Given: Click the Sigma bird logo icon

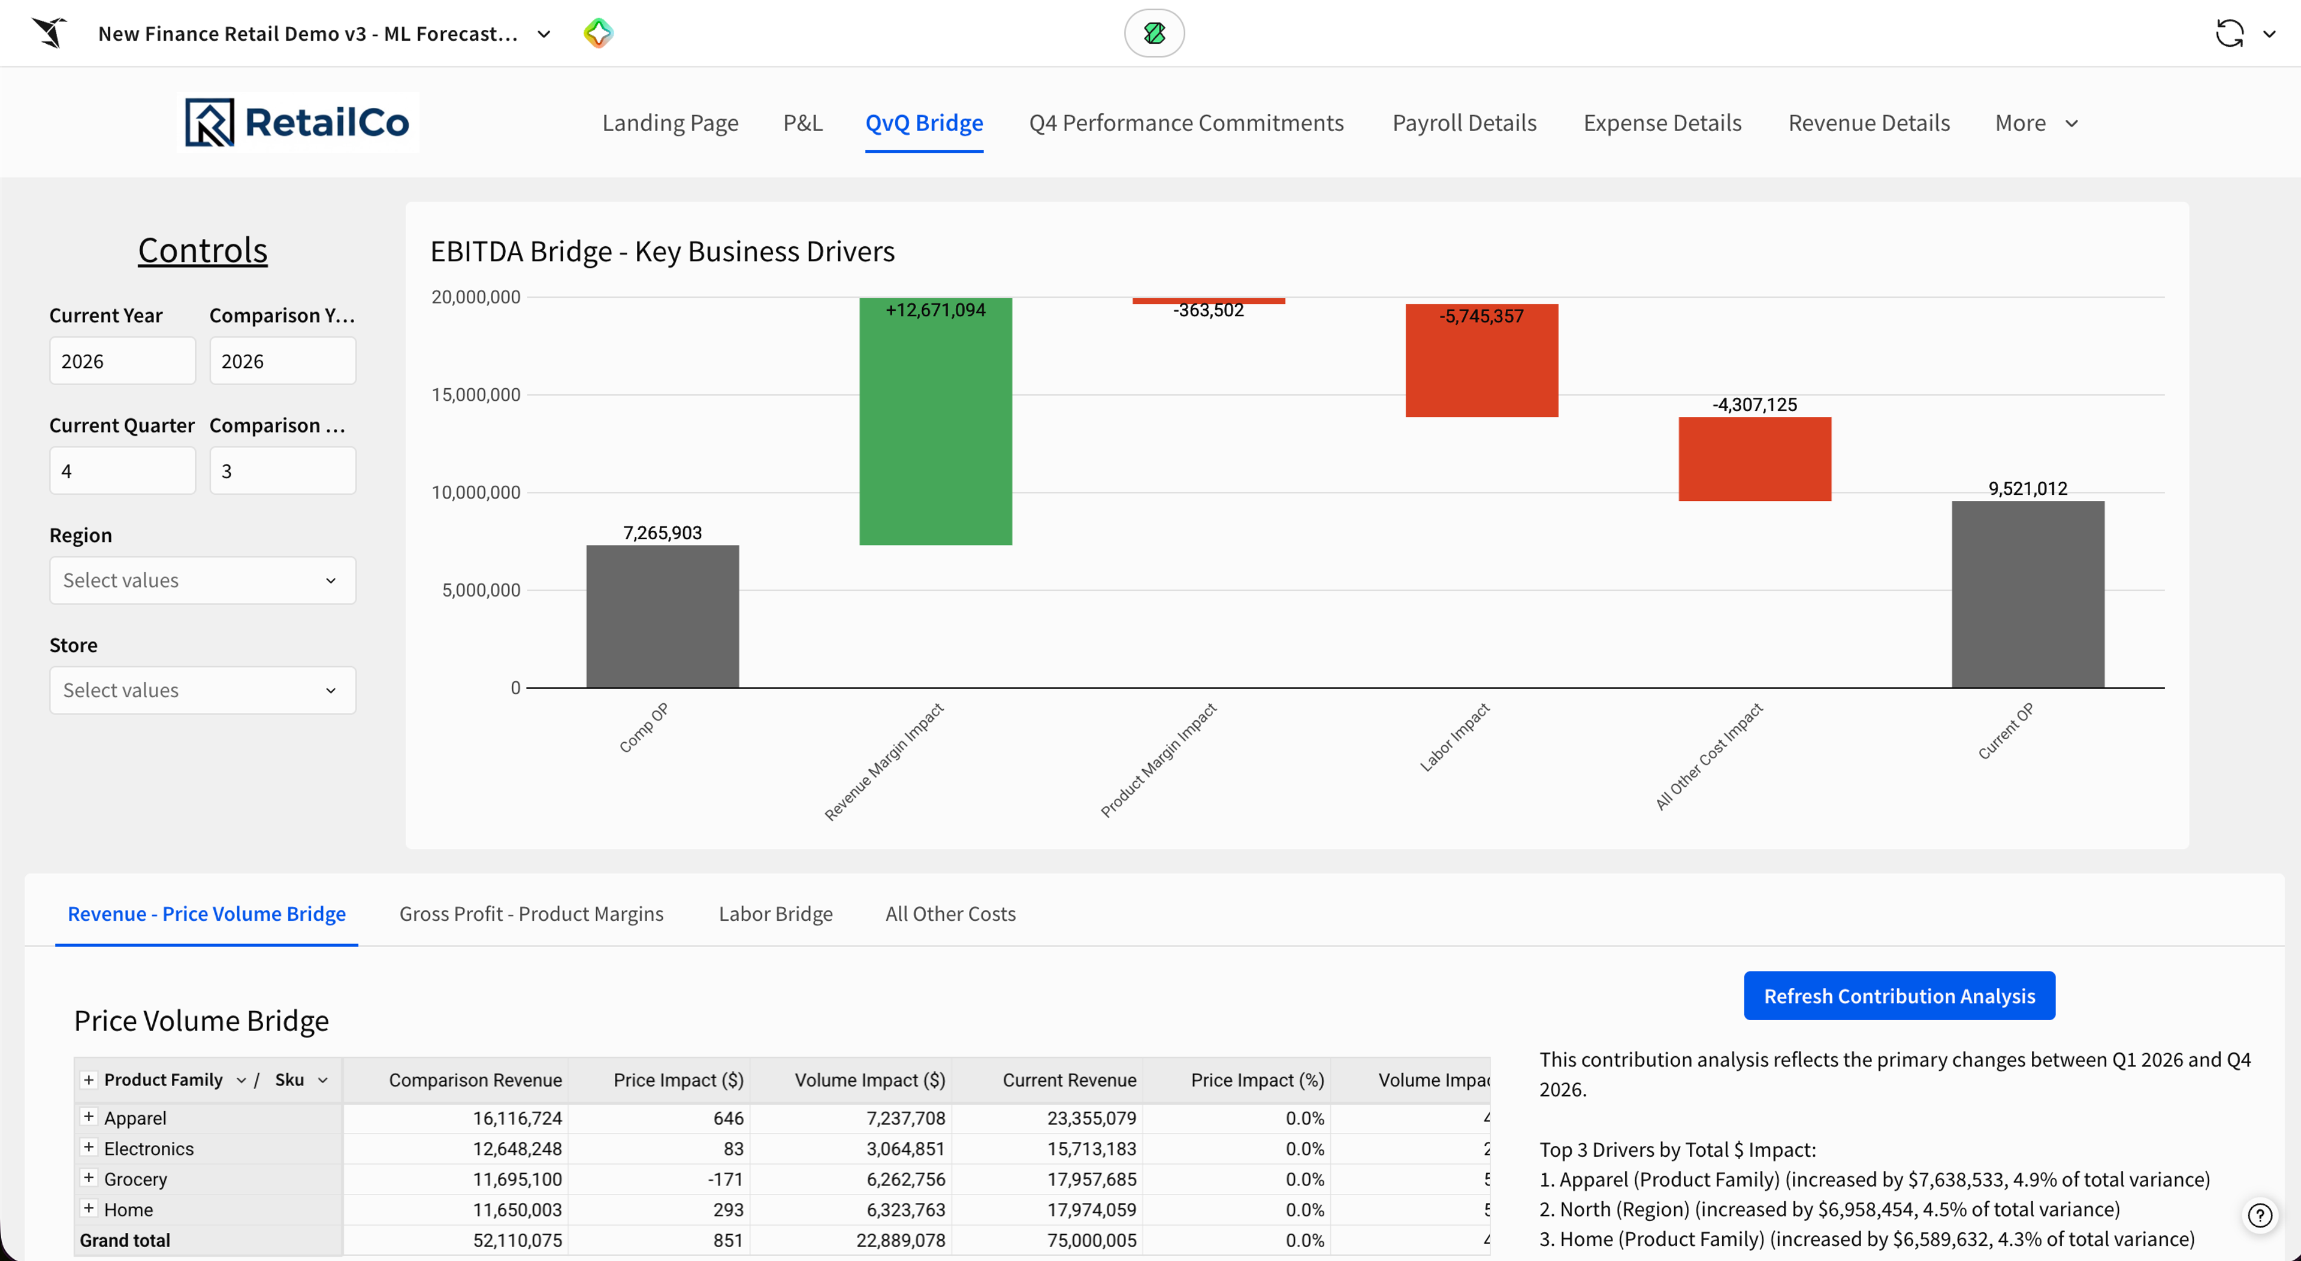Looking at the screenshot, I should point(50,33).
